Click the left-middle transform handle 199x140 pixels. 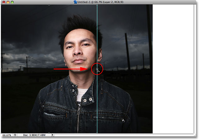[1, 69]
